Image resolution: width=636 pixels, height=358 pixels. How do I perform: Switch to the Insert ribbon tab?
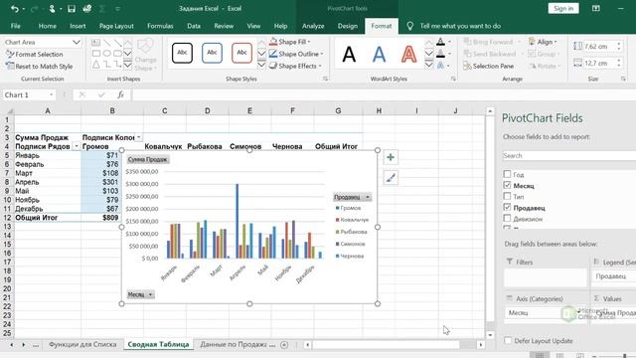click(x=78, y=26)
